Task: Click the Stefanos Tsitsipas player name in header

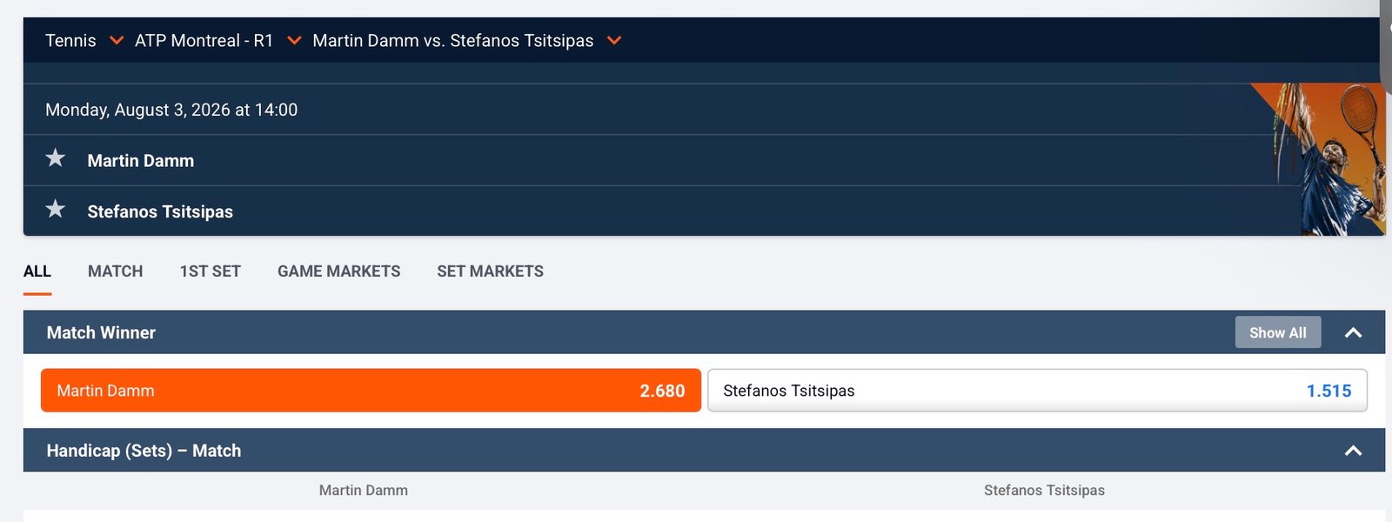Action: 160,211
